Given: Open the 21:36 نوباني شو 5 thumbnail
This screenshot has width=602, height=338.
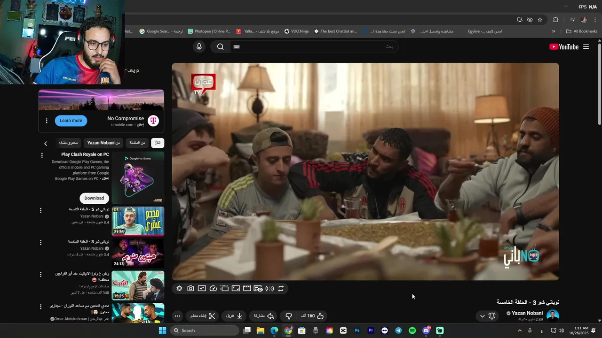Looking at the screenshot, I should [138, 221].
